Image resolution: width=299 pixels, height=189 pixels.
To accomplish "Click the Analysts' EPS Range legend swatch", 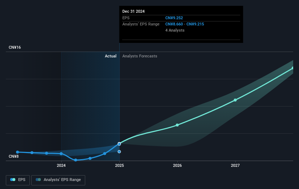I will tap(38, 180).
